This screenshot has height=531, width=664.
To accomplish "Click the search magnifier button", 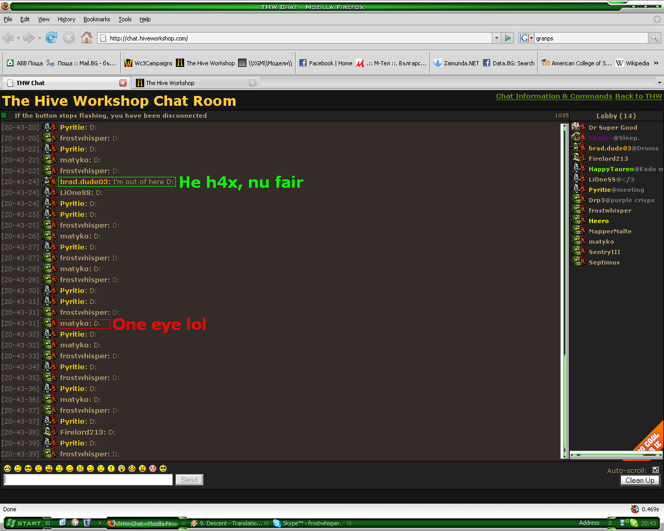I will click(655, 38).
